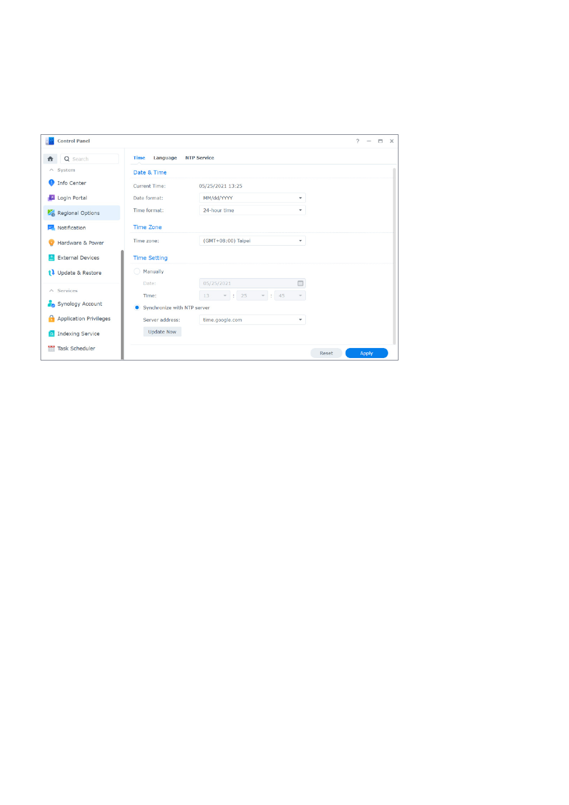Click the home icon button

50,159
